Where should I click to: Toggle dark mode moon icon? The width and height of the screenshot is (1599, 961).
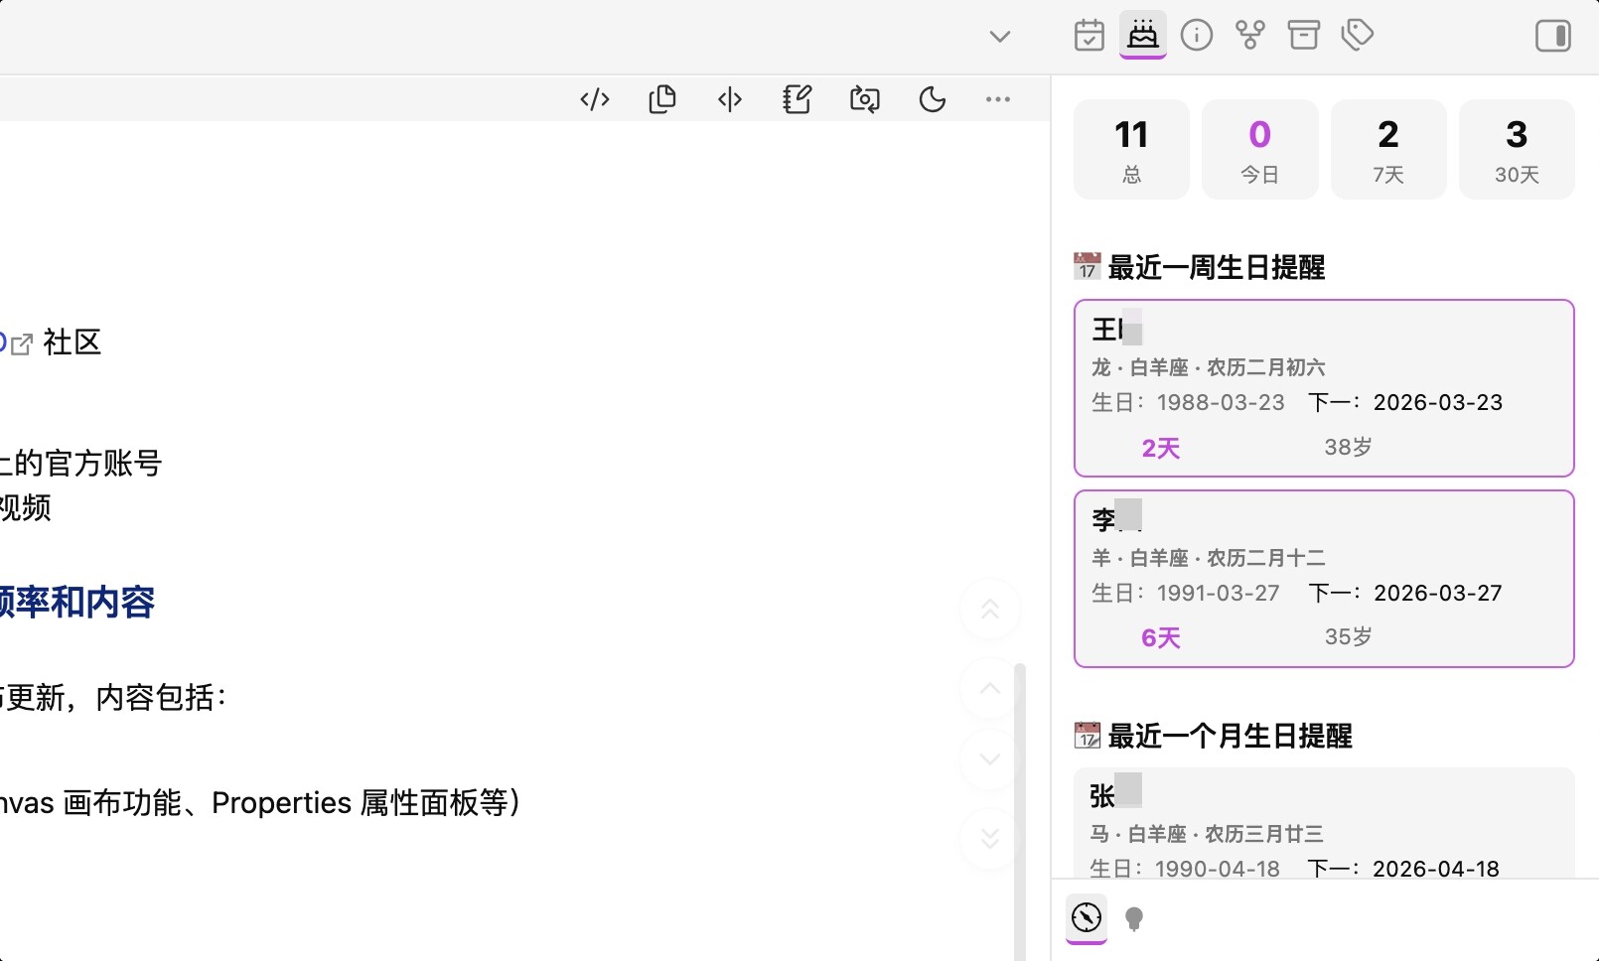coord(933,99)
